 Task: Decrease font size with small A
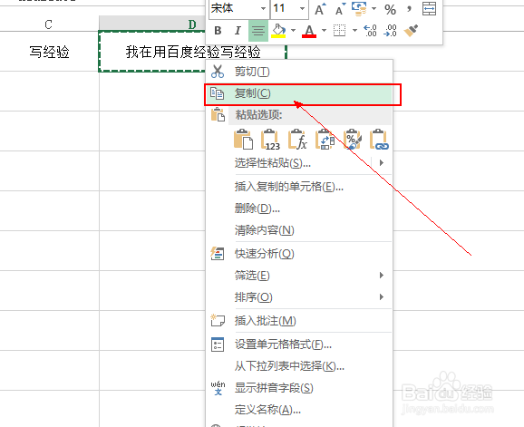pyautogui.click(x=340, y=9)
